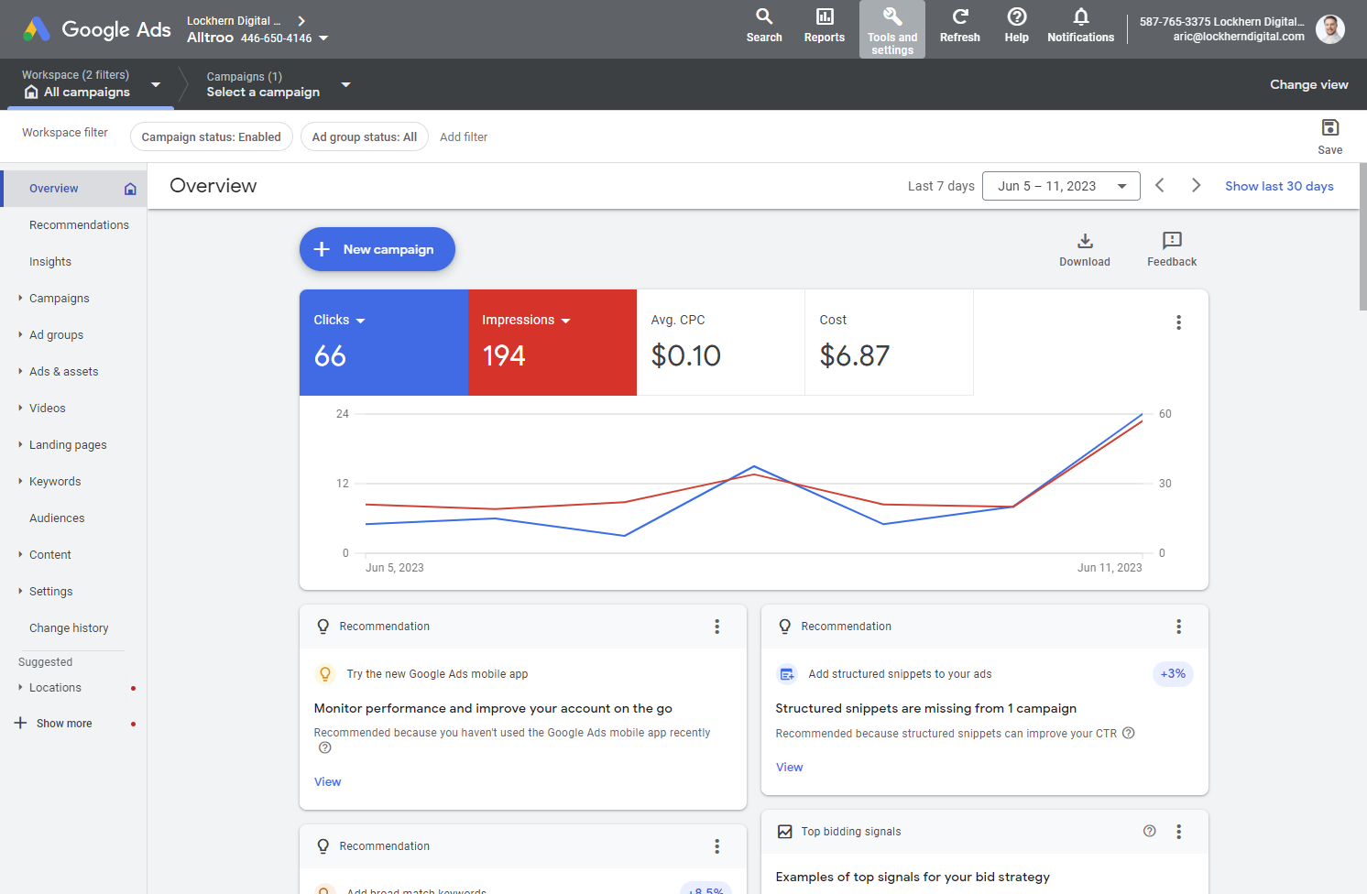1367x894 pixels.
Task: Open the Search tool
Action: [x=764, y=26]
